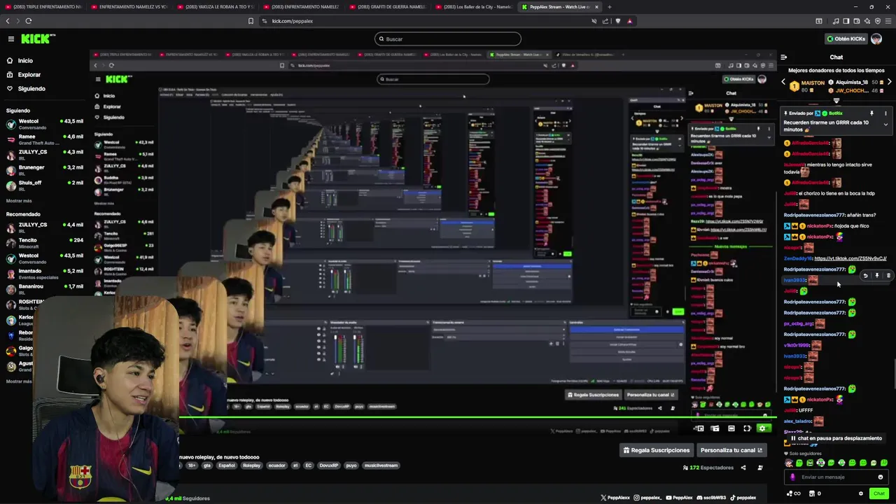896x504 pixels.
Task: Open stream player settings gear
Action: tap(763, 428)
